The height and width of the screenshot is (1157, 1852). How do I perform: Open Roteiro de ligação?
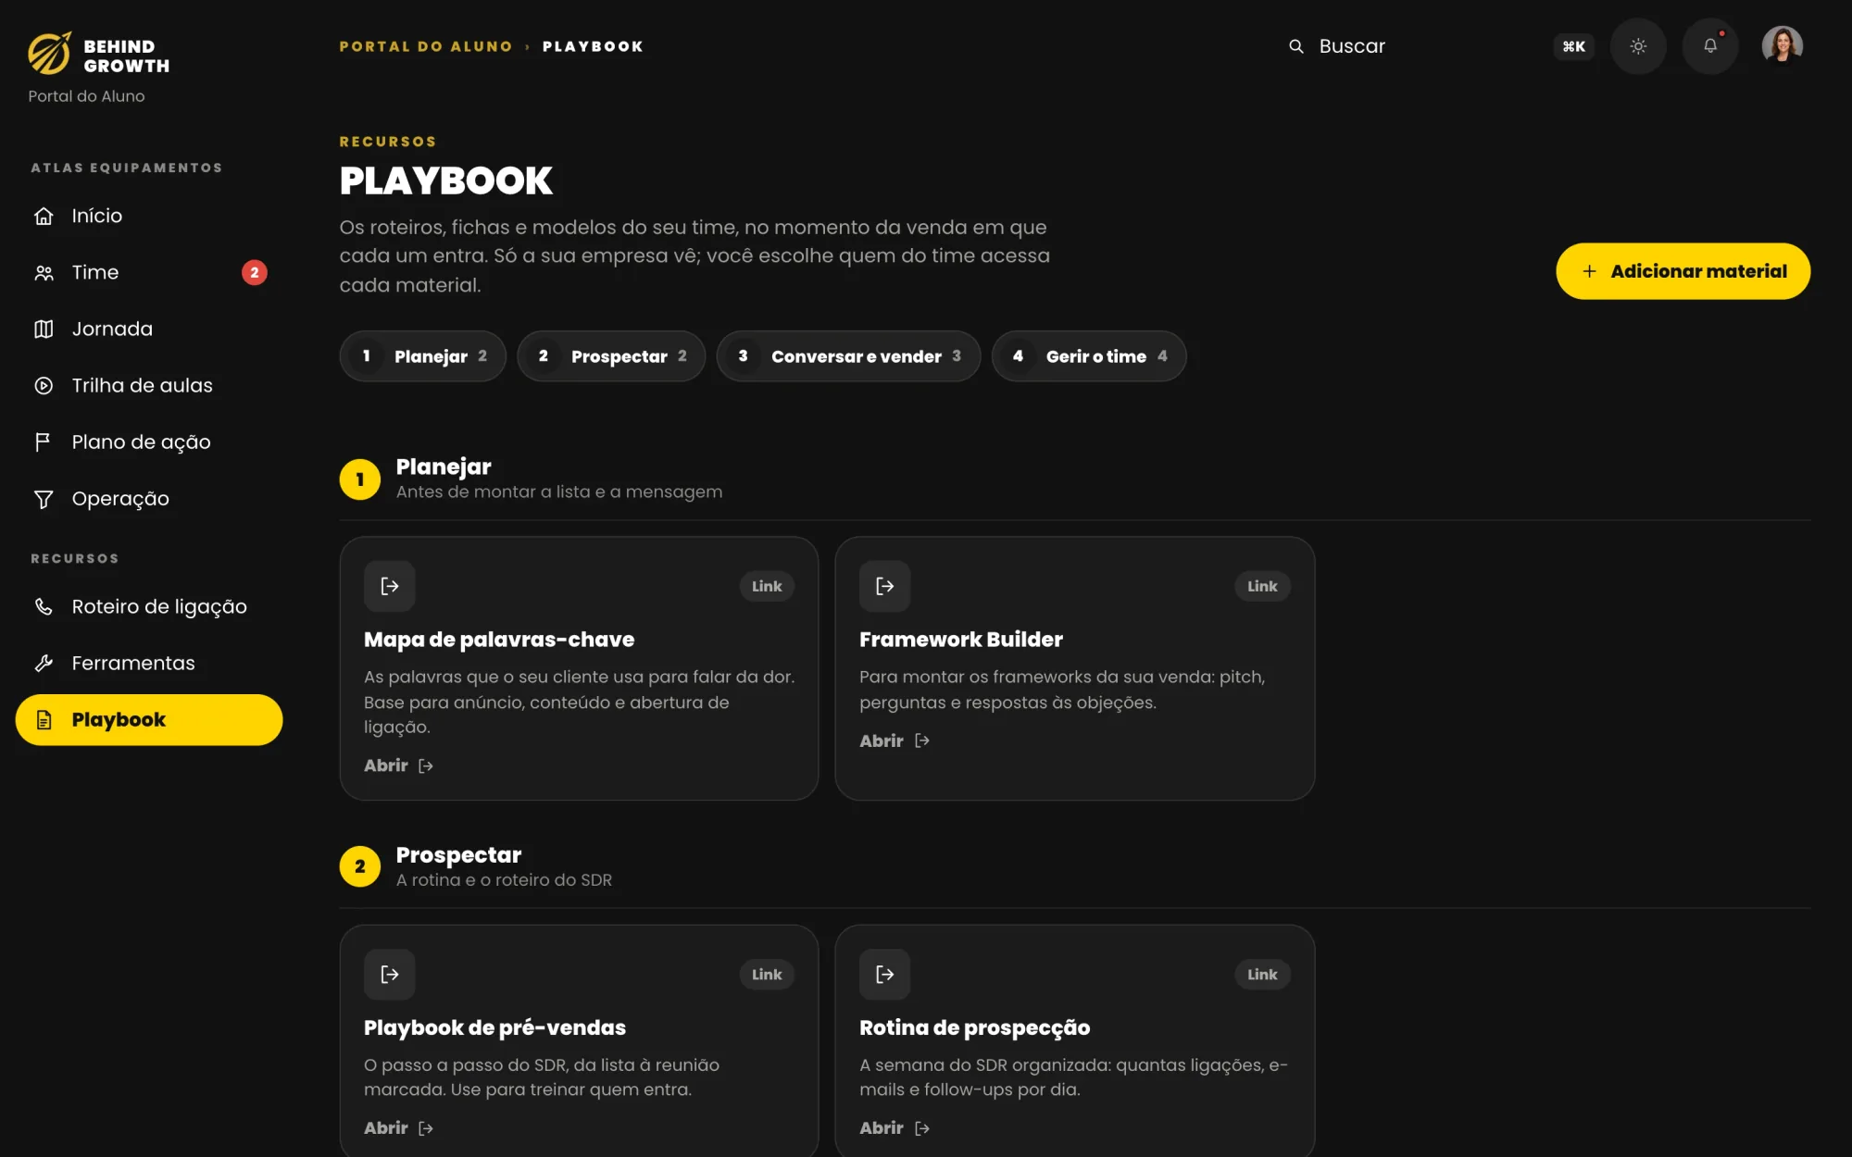[x=149, y=606]
